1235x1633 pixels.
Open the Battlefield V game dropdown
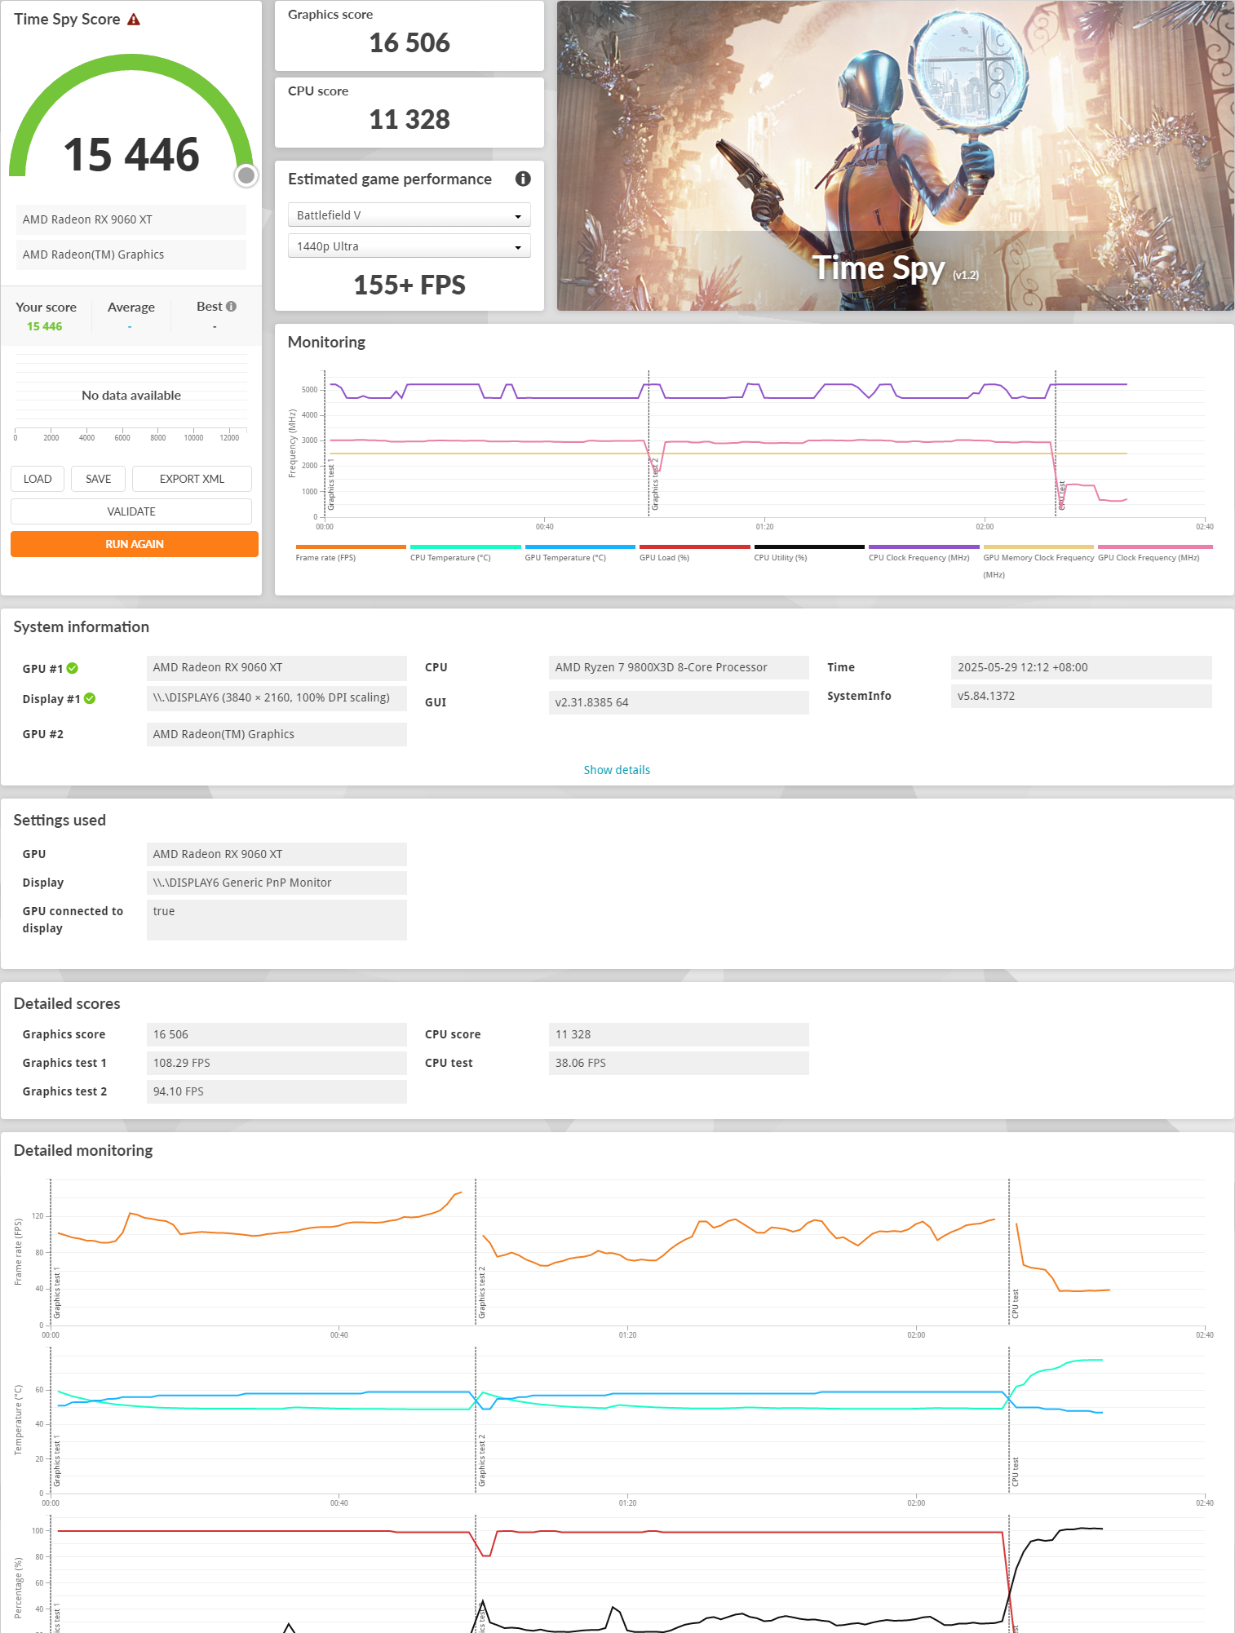pos(409,215)
